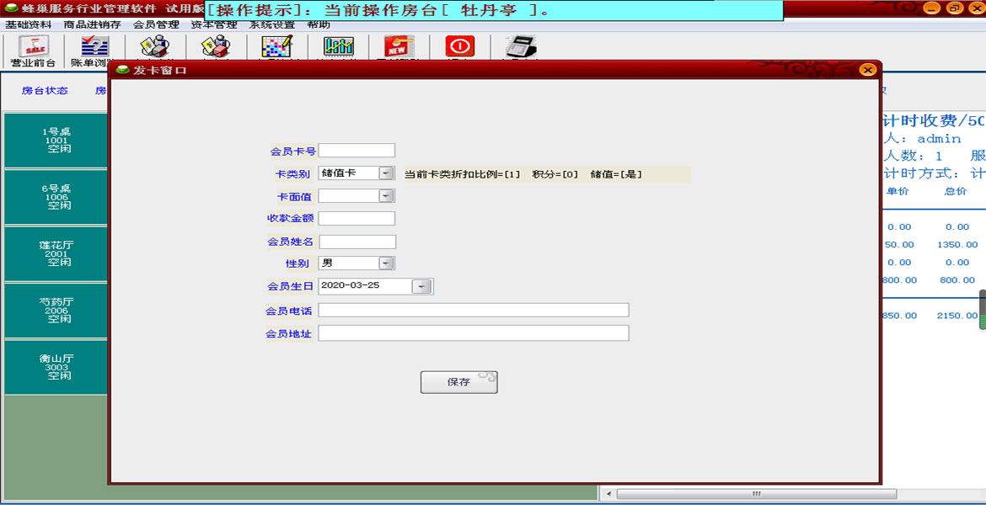The height and width of the screenshot is (505, 986).
Task: Expand the 性别 dropdown showing 男
Action: coord(386,263)
